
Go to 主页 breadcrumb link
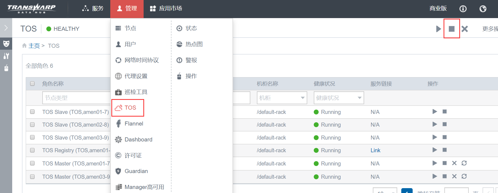(x=34, y=46)
